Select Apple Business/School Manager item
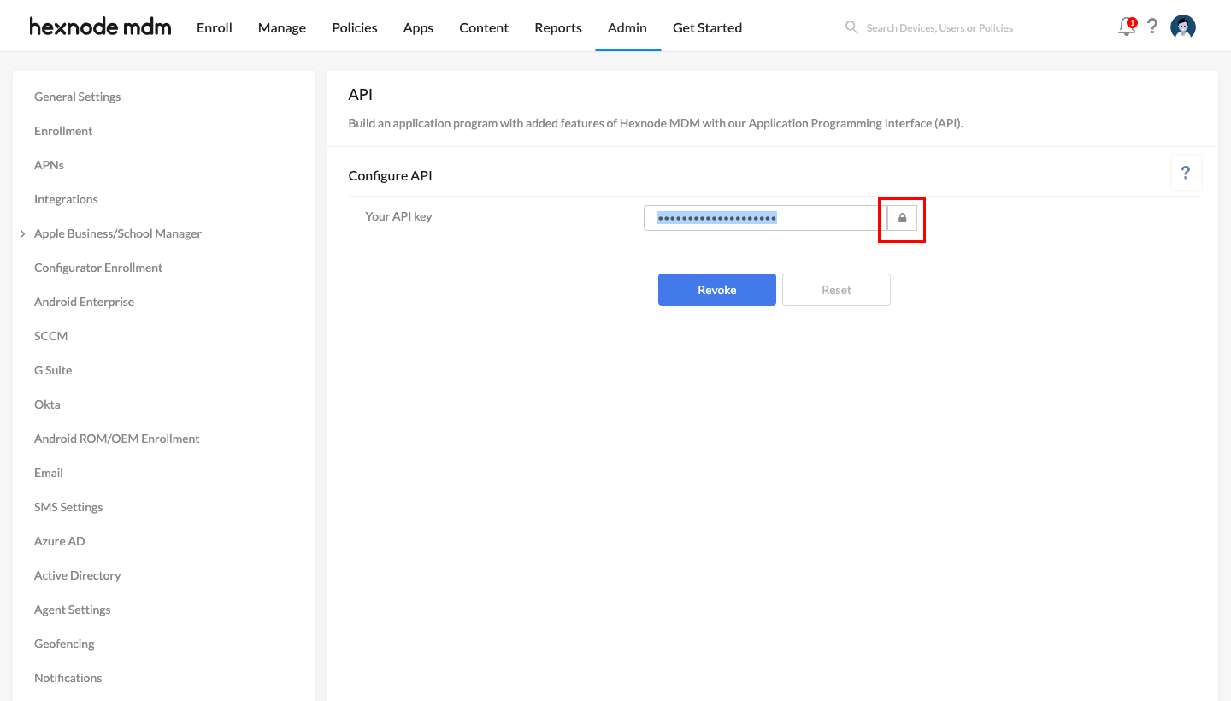The image size is (1231, 701). [x=118, y=233]
